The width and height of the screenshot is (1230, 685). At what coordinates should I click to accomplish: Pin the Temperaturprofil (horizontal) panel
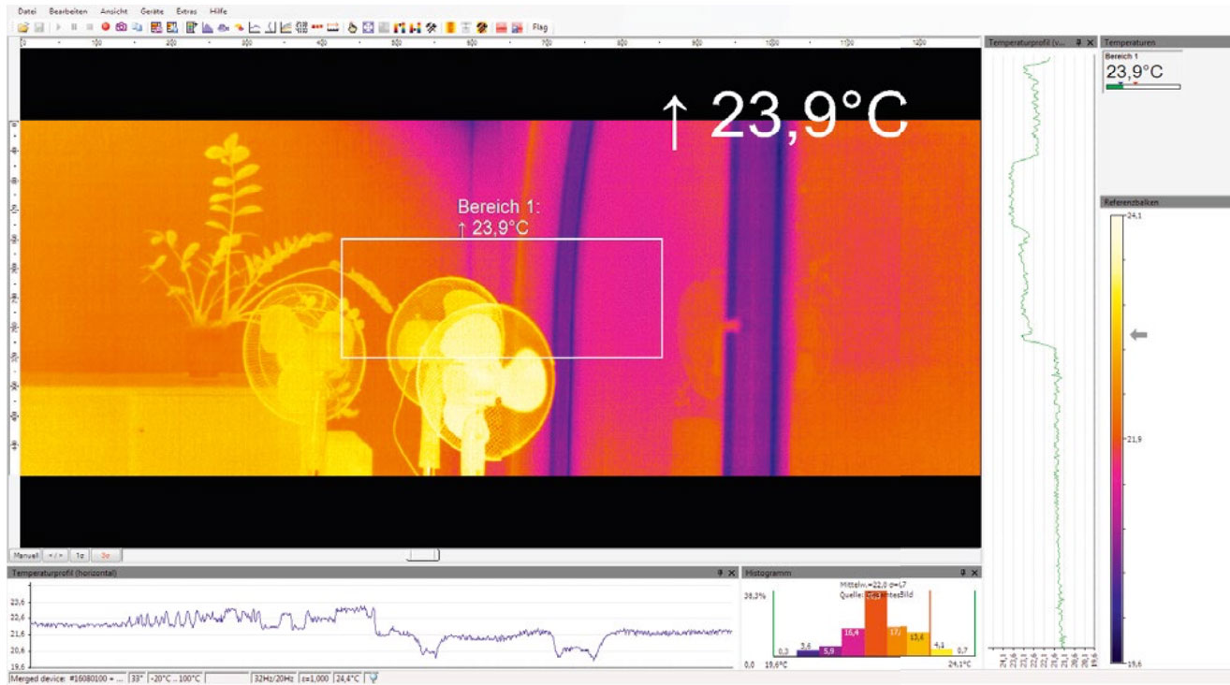click(x=719, y=572)
